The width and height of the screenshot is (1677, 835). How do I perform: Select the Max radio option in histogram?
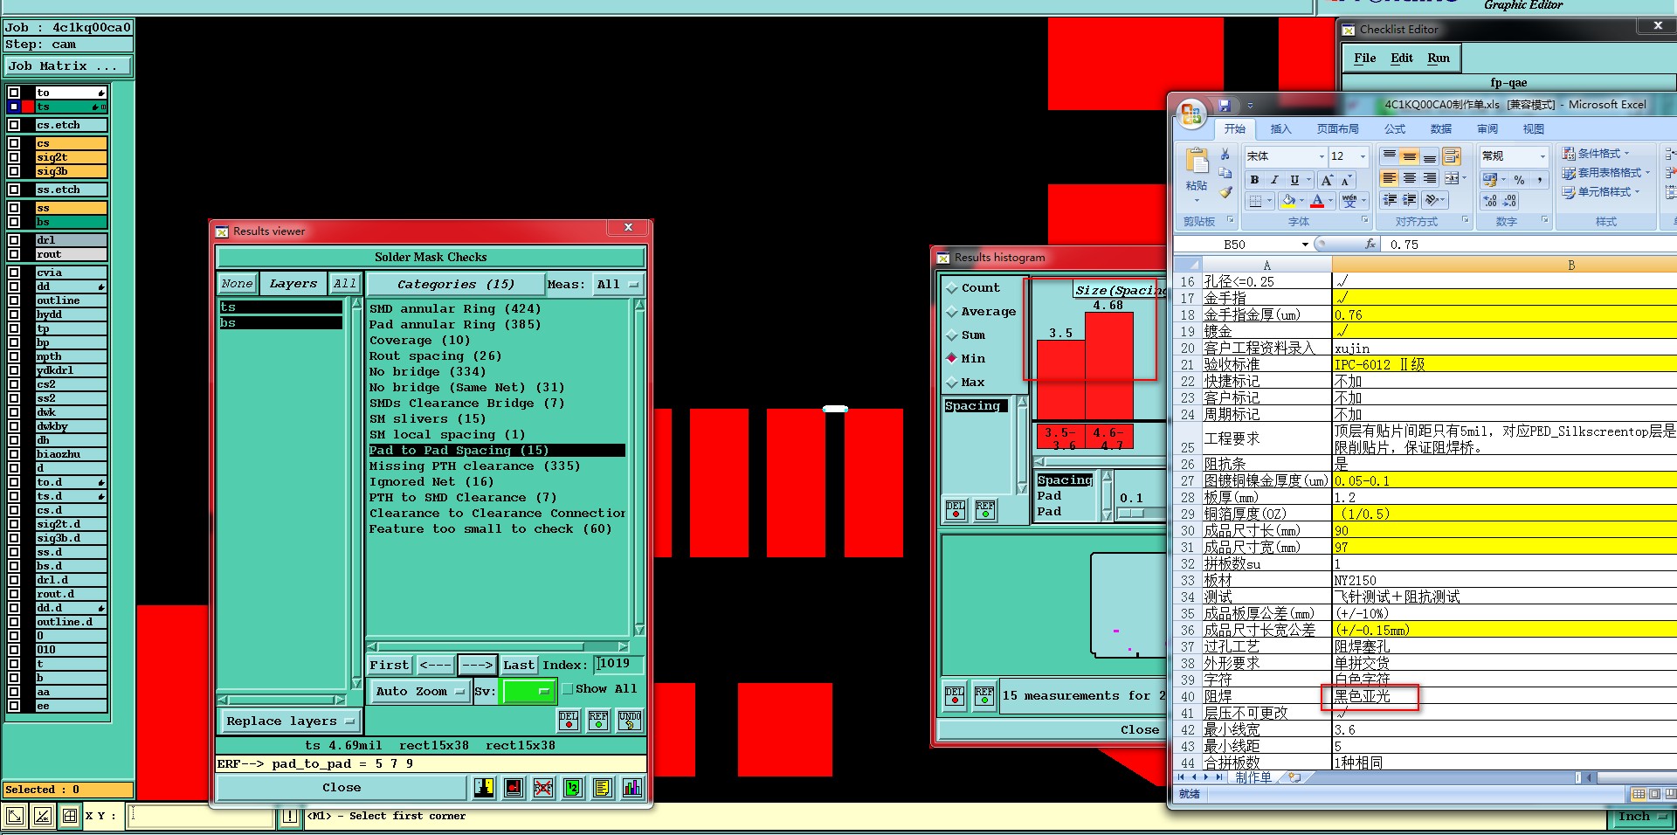pyautogui.click(x=952, y=383)
